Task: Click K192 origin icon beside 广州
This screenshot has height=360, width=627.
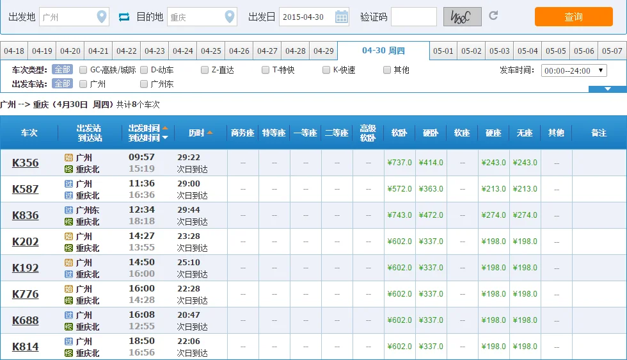Action: point(69,263)
